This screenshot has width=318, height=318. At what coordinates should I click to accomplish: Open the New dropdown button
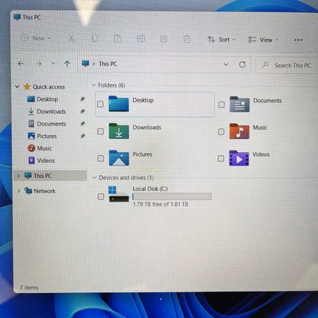pos(35,38)
